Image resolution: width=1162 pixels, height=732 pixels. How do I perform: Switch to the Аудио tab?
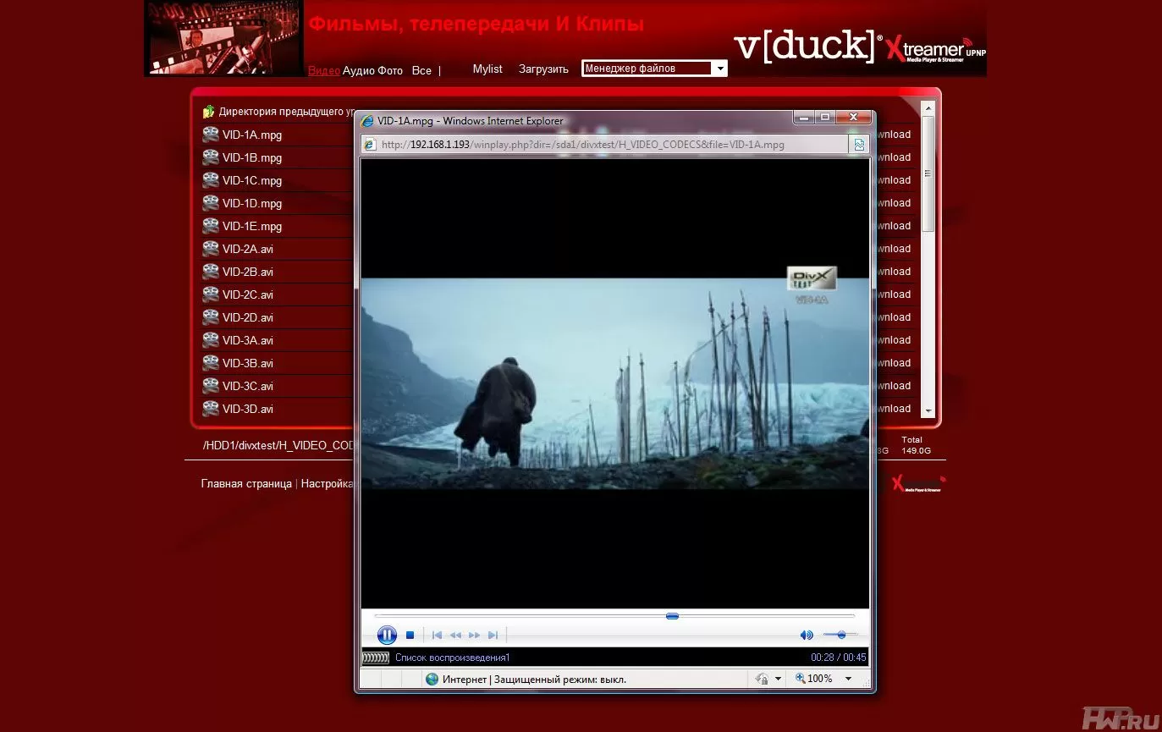point(359,70)
